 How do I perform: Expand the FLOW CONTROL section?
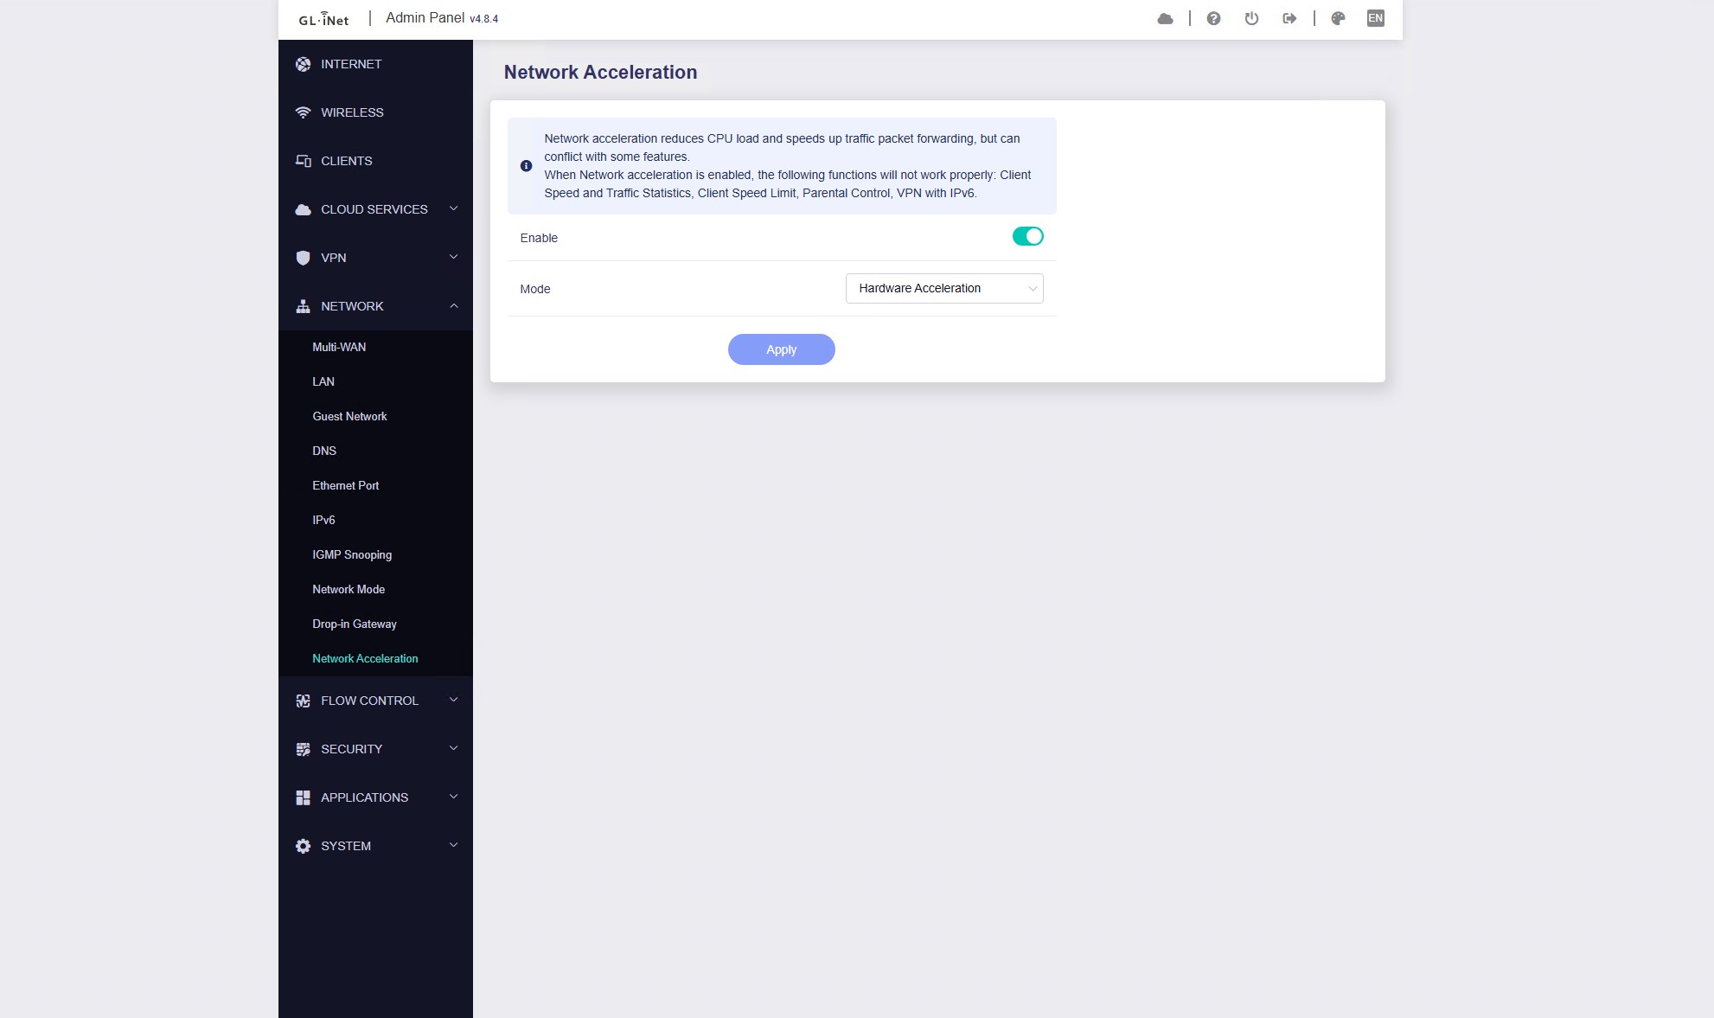pos(375,701)
